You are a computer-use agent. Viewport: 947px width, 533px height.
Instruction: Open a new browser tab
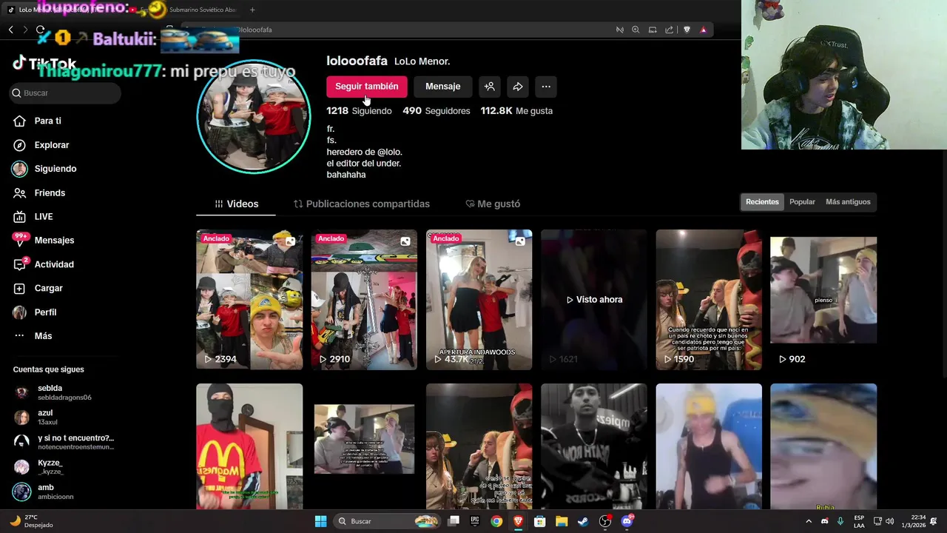pyautogui.click(x=252, y=10)
